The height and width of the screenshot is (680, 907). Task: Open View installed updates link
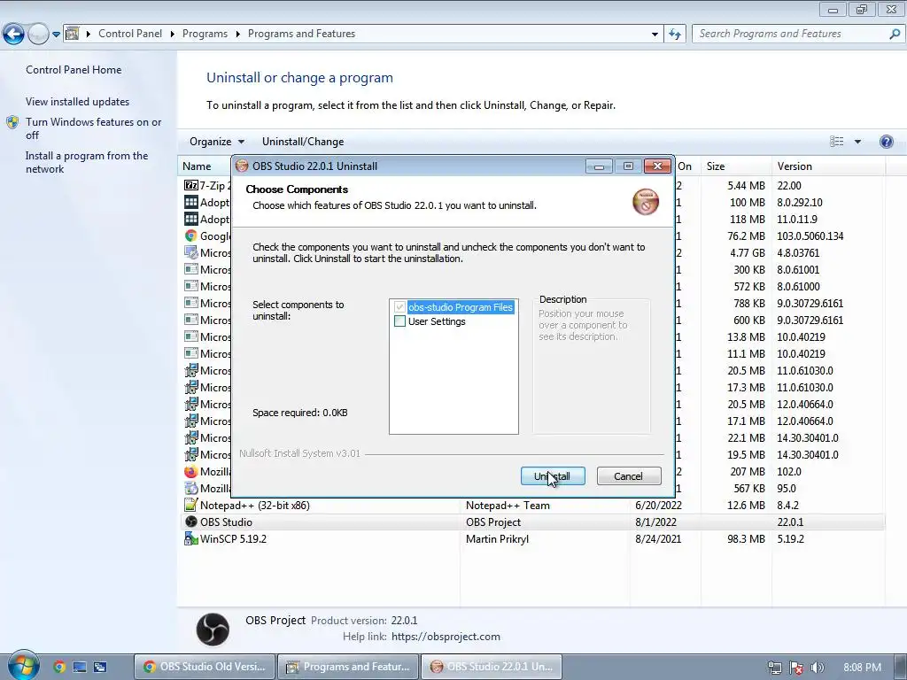78,101
